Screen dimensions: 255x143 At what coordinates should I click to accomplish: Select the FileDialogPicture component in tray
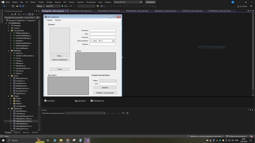(x=97, y=100)
